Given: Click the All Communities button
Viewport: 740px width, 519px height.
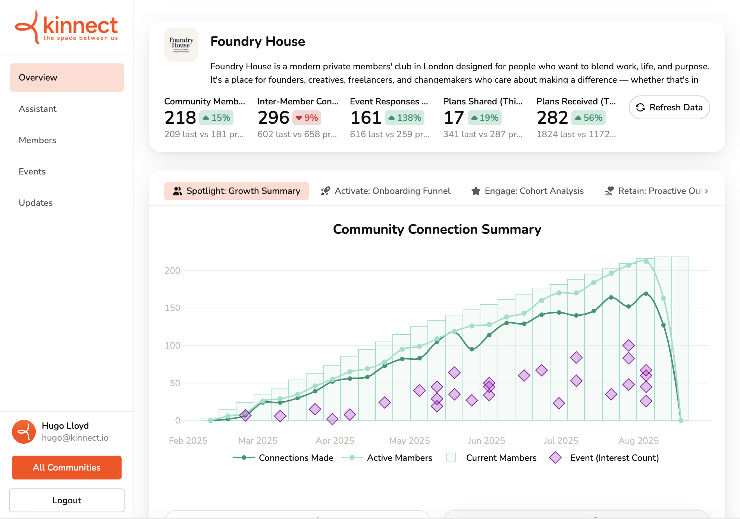Looking at the screenshot, I should [67, 468].
